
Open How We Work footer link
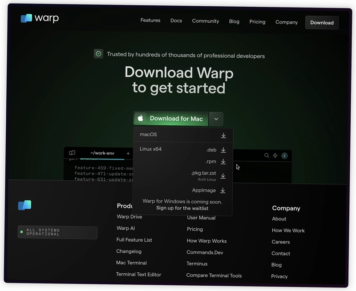click(288, 231)
